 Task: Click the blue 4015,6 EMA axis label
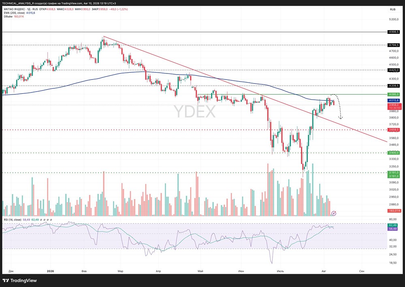(394, 101)
